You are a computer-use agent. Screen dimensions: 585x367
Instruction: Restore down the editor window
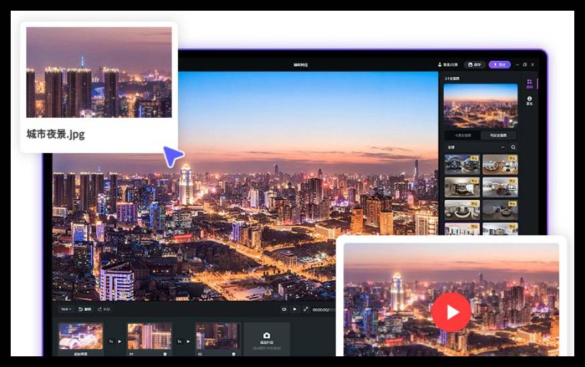(525, 64)
